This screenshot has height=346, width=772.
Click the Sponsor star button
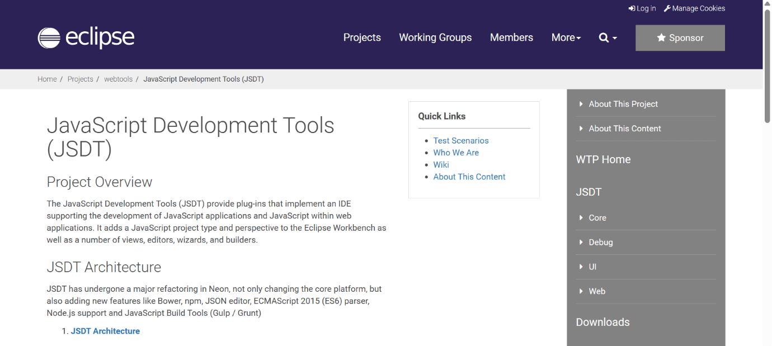tap(680, 38)
